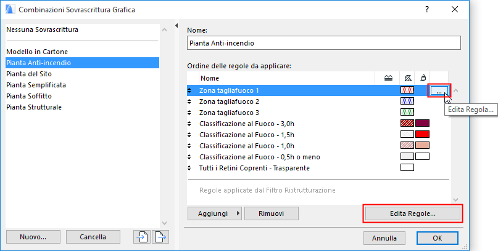Click dark maroon swatch for Classificazione 3,0h

coord(422,123)
